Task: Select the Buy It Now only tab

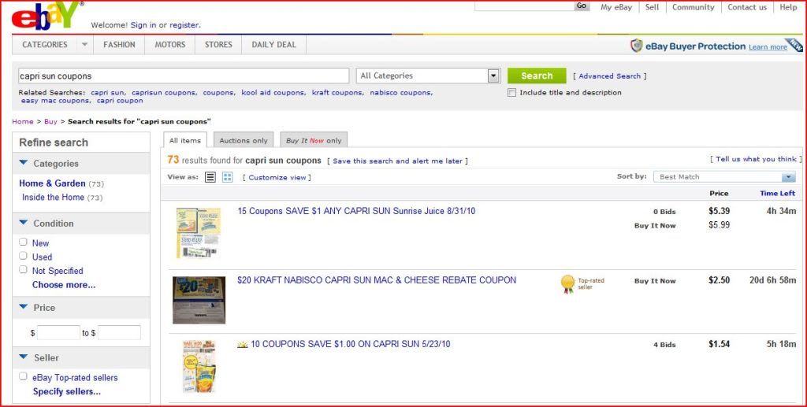Action: pos(314,140)
